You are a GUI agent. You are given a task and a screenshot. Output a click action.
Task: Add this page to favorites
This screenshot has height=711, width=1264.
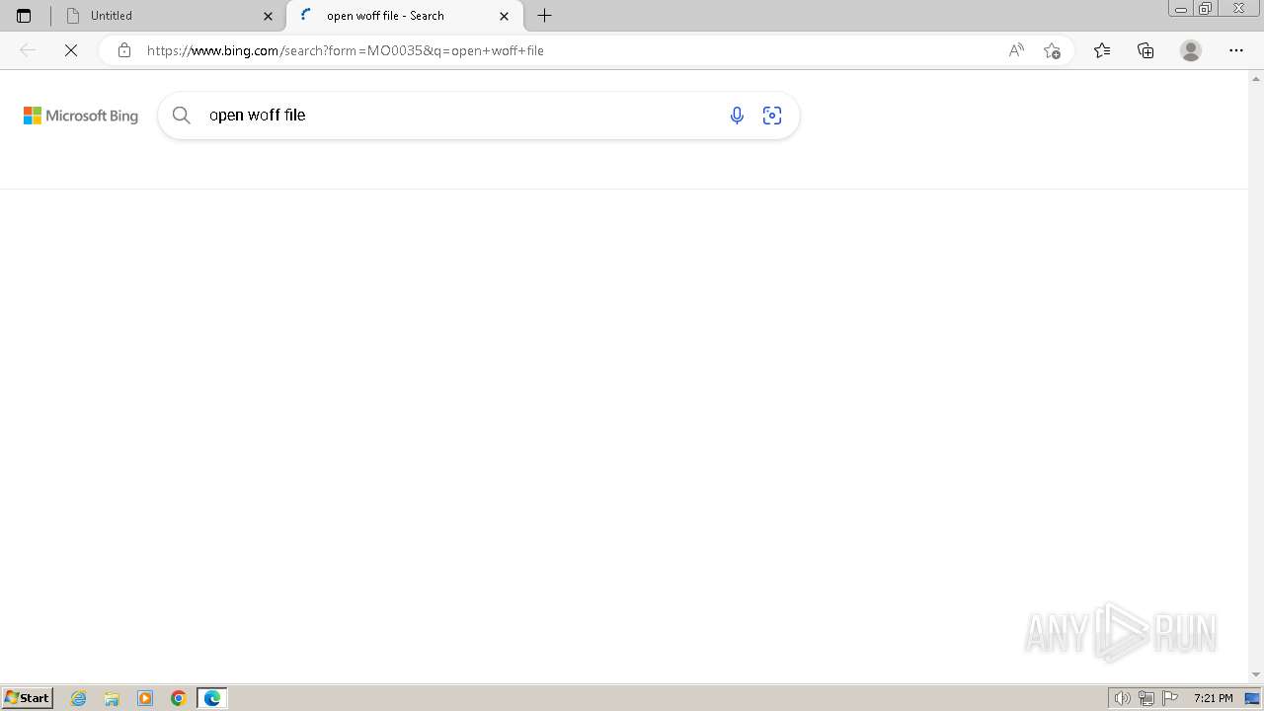[1052, 50]
